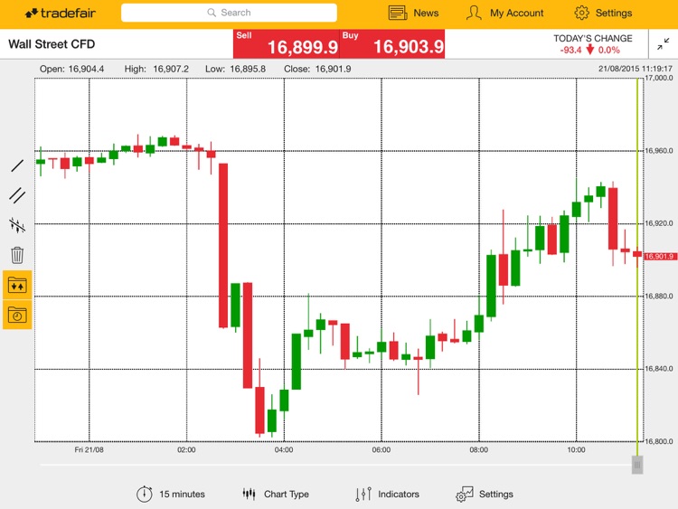The width and height of the screenshot is (678, 509).
Task: Click the 04:00 time axis label
Action: tap(284, 449)
